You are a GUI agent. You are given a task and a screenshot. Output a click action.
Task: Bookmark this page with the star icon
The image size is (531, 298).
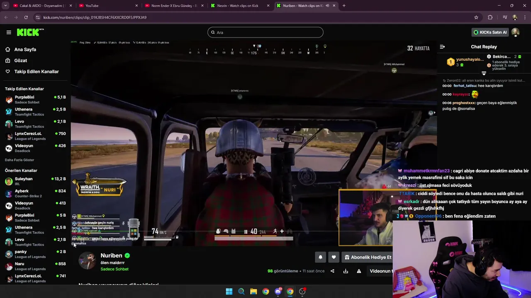(476, 17)
